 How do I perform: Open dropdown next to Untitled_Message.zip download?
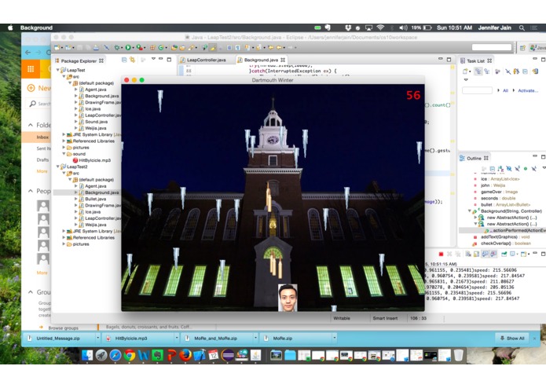pos(97,338)
